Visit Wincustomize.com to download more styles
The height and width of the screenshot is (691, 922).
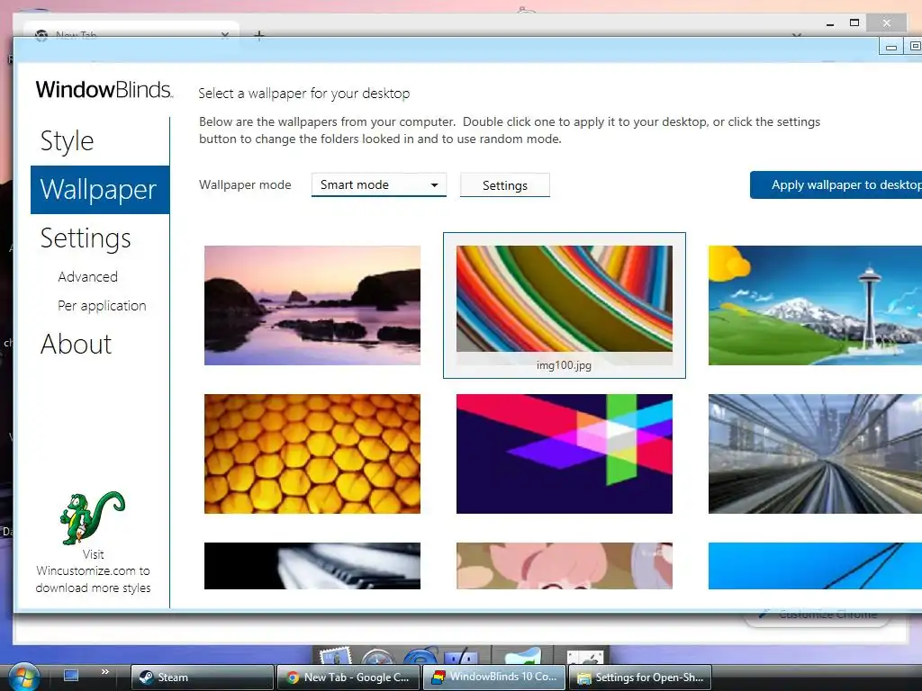tap(93, 571)
